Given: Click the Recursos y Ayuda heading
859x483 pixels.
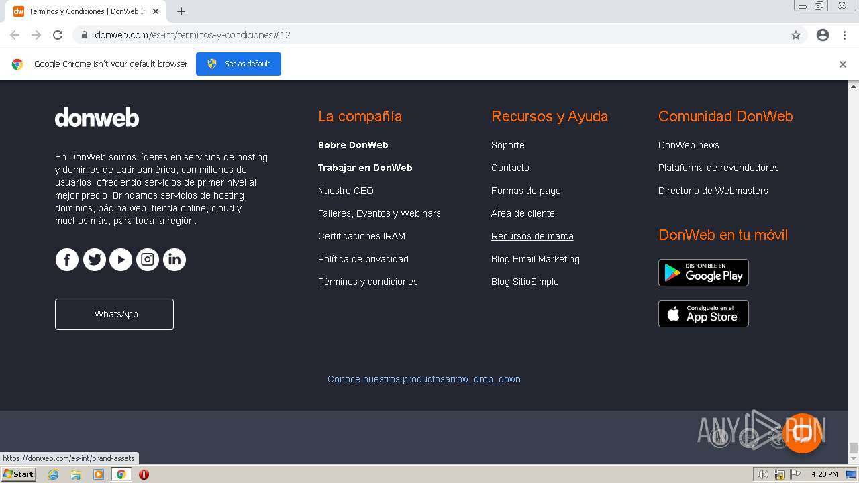Looking at the screenshot, I should coord(550,116).
